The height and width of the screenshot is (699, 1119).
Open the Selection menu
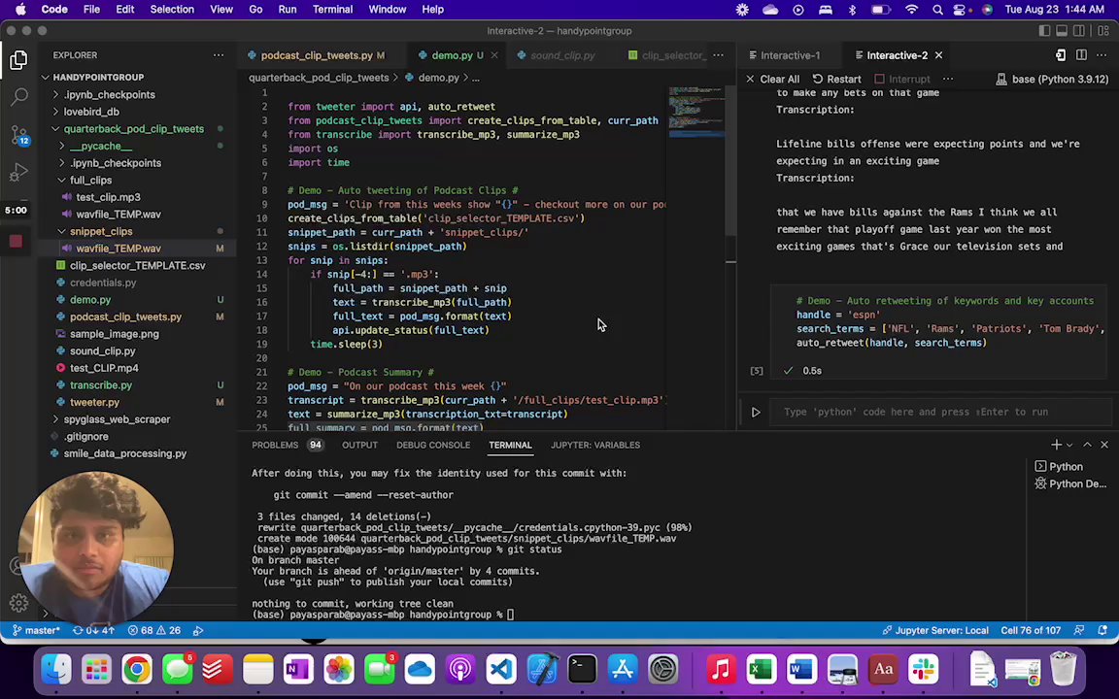(x=172, y=10)
